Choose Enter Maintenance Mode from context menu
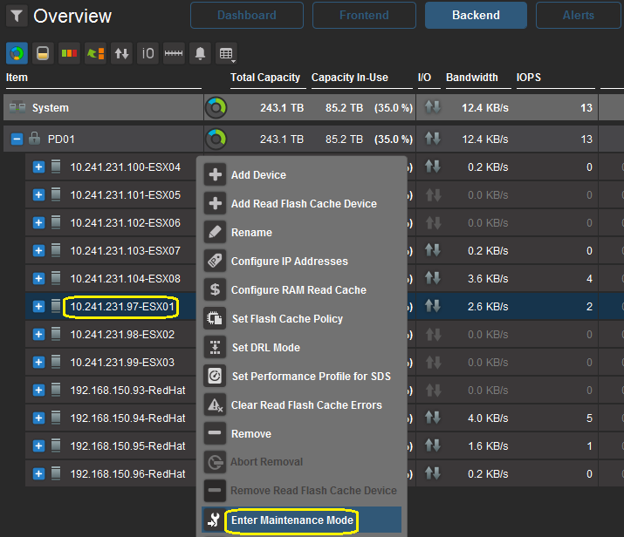The height and width of the screenshot is (537, 624). tap(292, 520)
